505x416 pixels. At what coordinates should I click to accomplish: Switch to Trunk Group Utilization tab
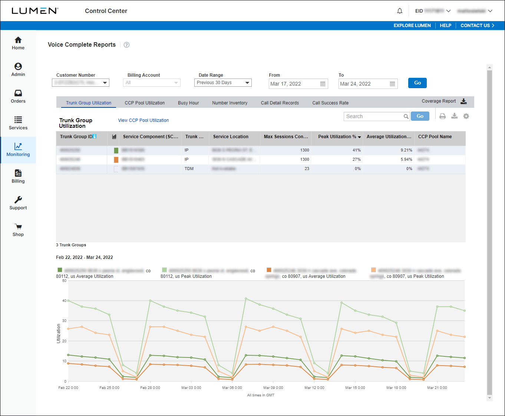point(89,103)
